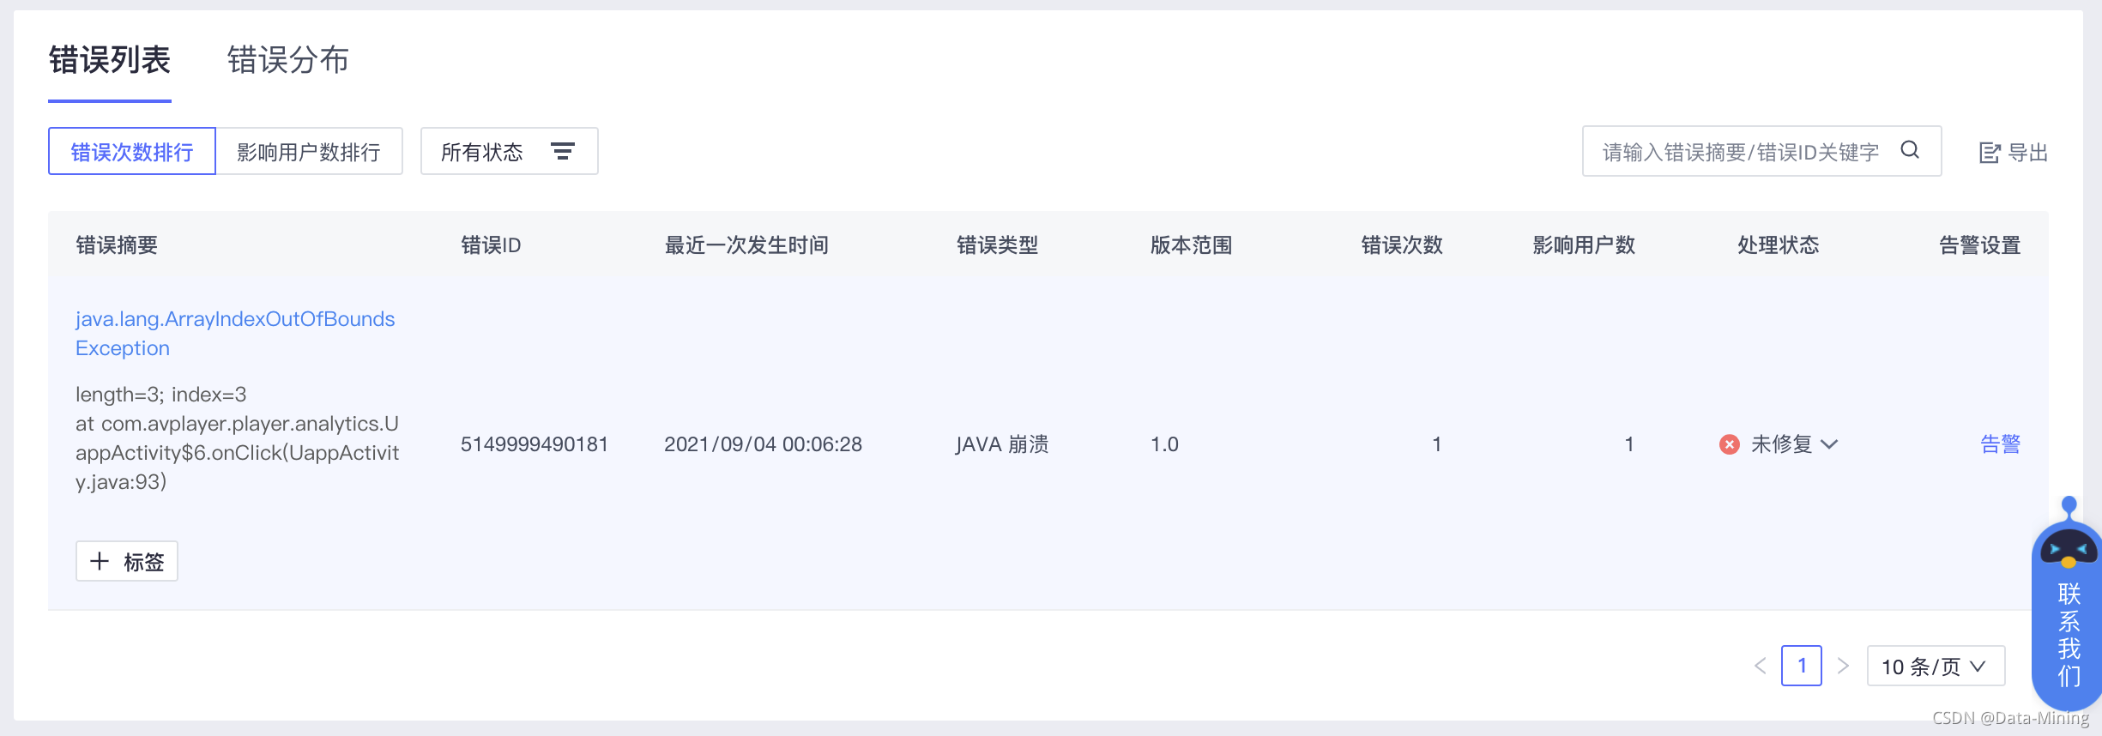Screen dimensions: 2102x736
Task: Click the search magnifier icon
Action: pos(1910,150)
